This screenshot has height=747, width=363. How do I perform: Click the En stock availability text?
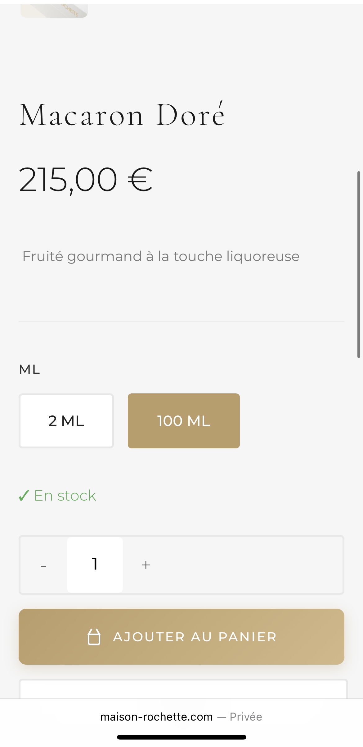65,496
